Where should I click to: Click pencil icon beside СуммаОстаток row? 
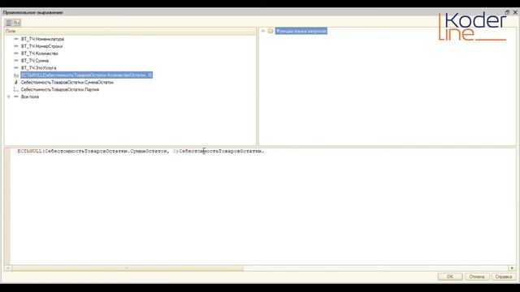tap(16, 82)
